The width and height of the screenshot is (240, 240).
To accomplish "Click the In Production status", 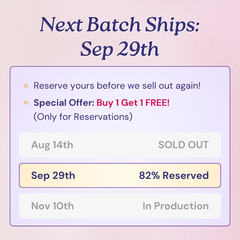I will 176,206.
